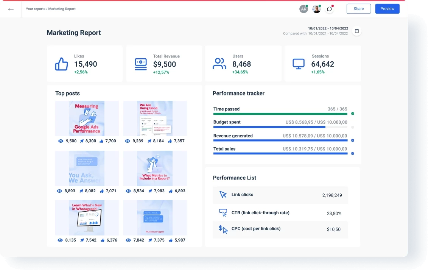Image resolution: width=431 pixels, height=279 pixels.
Task: Click the Users people icon
Action: pyautogui.click(x=219, y=64)
